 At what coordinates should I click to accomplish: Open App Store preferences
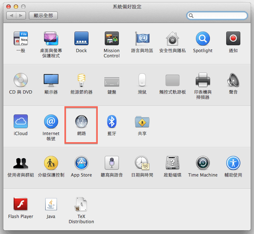point(81,163)
